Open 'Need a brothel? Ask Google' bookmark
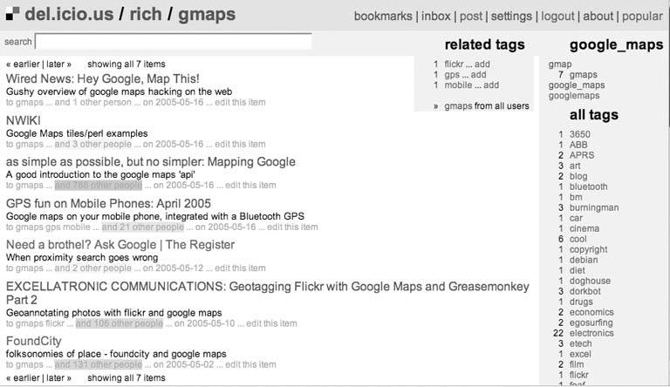670x387 pixels. pyautogui.click(x=120, y=245)
